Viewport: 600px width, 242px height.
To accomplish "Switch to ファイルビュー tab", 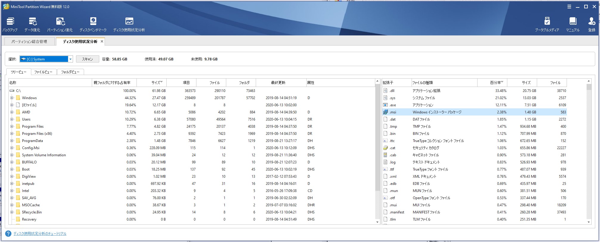I will [x=43, y=72].
